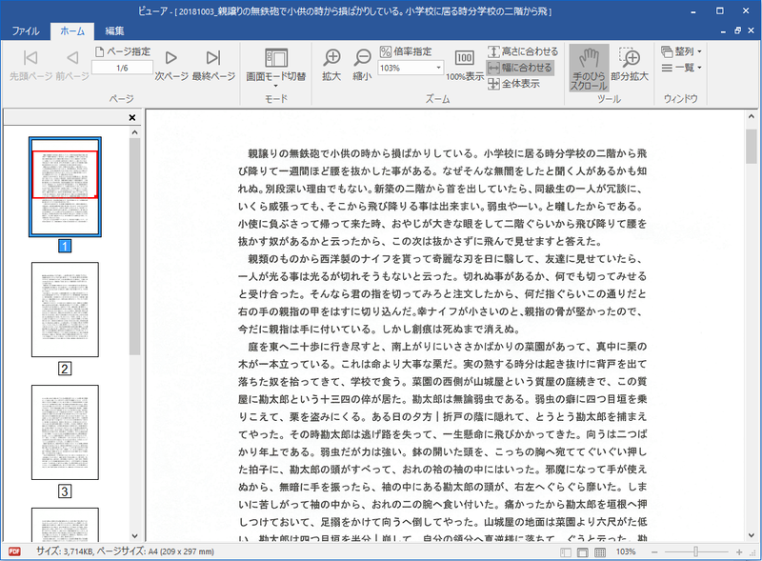Select page 3 thumbnail
Viewport: 762px width, 561px height.
click(x=65, y=432)
